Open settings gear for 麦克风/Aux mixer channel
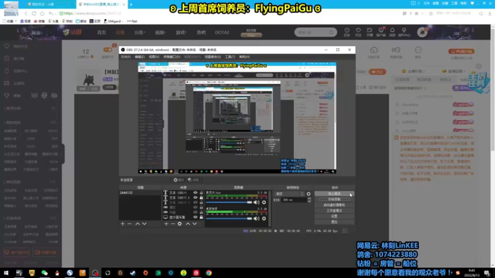Viewport: 495px width, 278px height. [264, 203]
